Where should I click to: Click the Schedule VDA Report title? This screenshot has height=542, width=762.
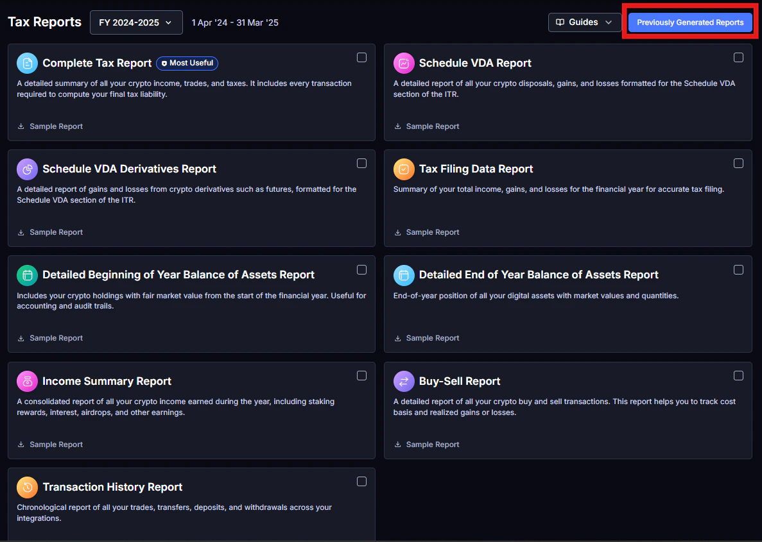pos(475,63)
